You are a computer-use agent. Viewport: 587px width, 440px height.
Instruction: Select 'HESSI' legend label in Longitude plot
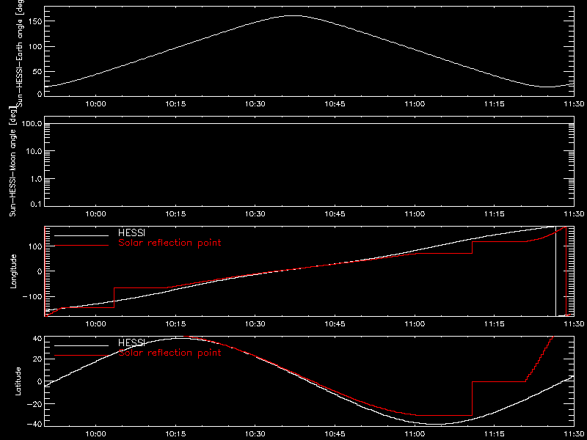131,234
